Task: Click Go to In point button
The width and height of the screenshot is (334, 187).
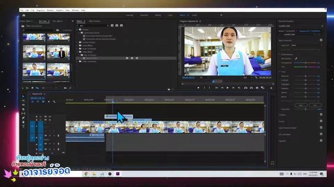Action: point(217,88)
